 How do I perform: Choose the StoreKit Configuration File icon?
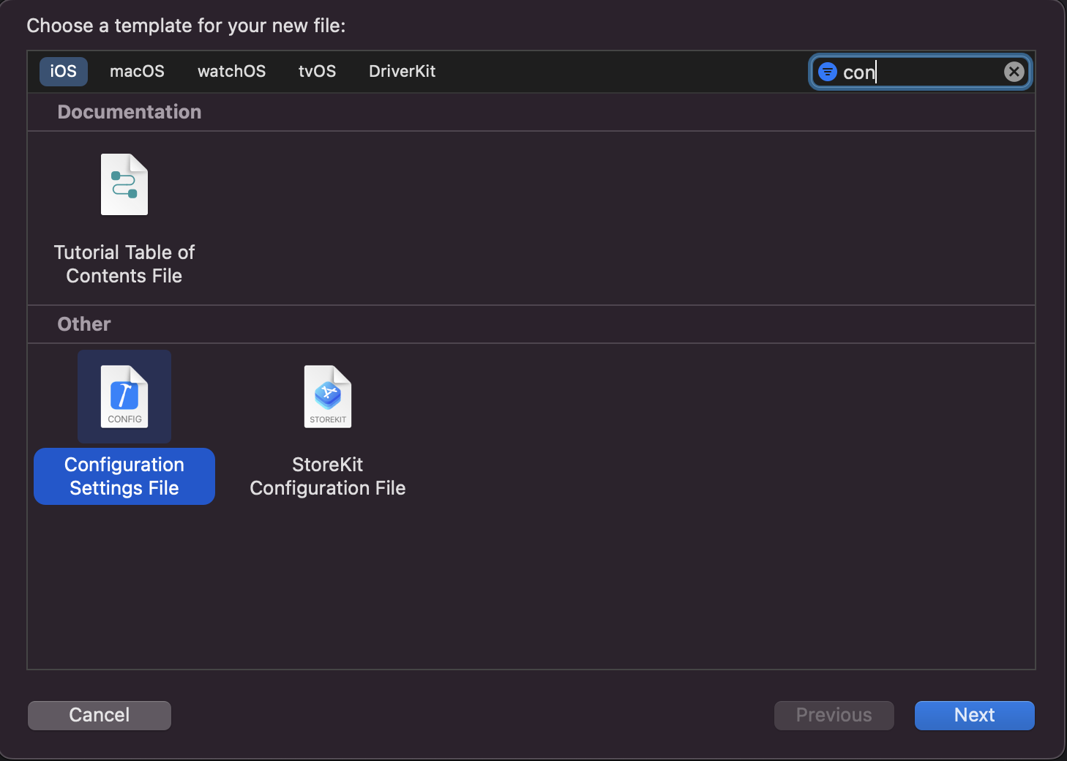point(328,396)
